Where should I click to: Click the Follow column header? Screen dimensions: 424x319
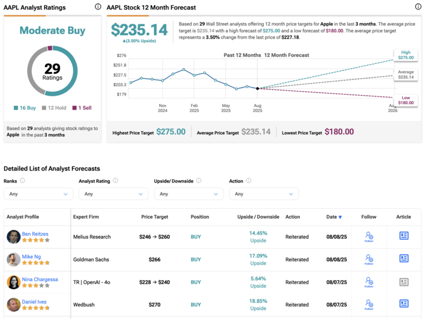369,217
